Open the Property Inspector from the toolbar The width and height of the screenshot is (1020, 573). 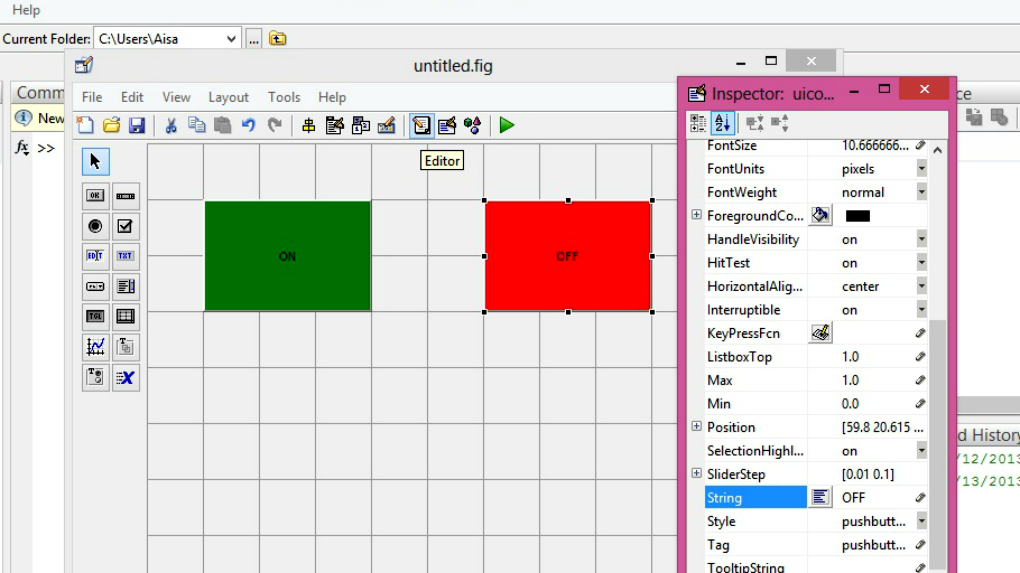tap(447, 126)
